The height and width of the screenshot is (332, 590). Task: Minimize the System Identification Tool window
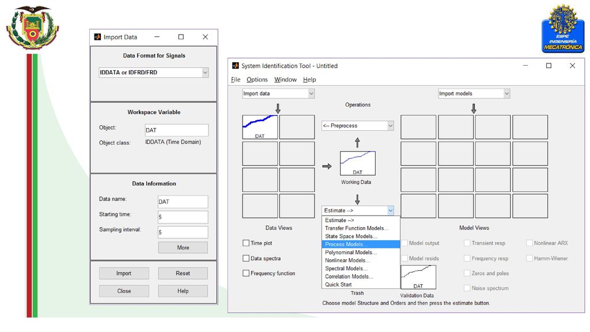point(525,66)
